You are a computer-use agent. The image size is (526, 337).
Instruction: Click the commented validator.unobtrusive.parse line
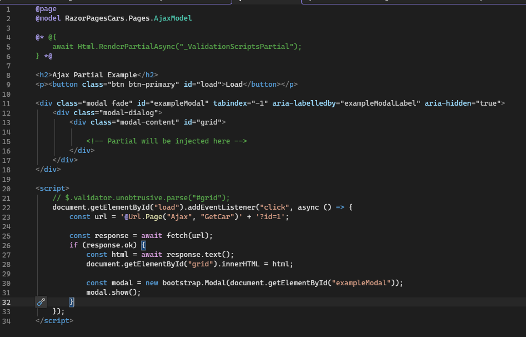(x=141, y=198)
